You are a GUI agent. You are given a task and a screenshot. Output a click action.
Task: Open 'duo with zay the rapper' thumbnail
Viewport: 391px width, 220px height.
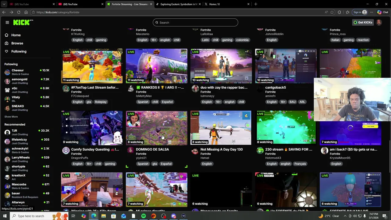221,66
